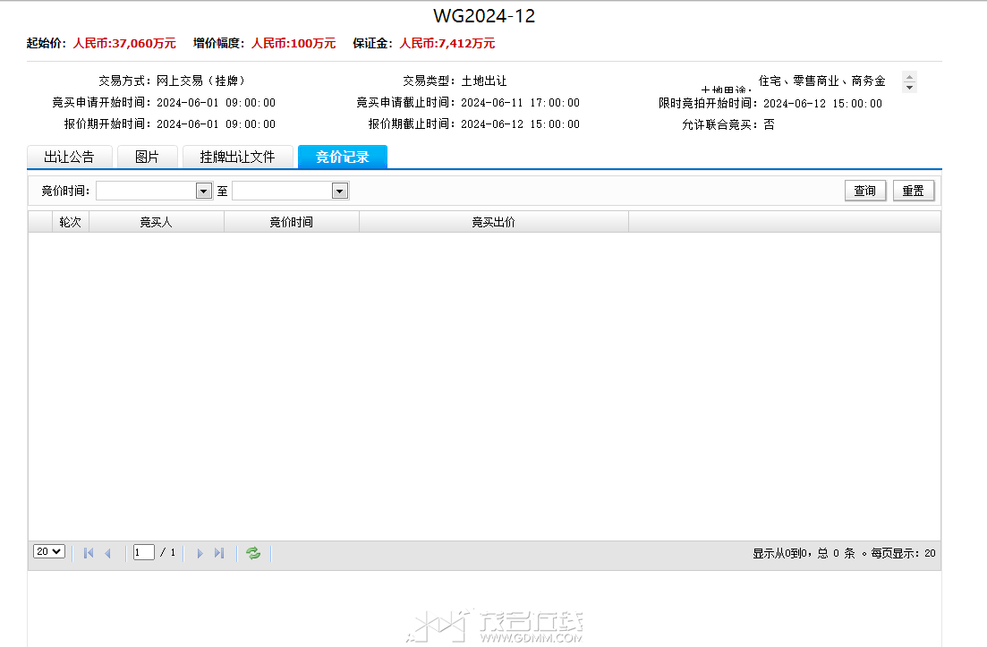Click the increment value 人民币:100万元
The width and height of the screenshot is (987, 647).
tap(294, 44)
